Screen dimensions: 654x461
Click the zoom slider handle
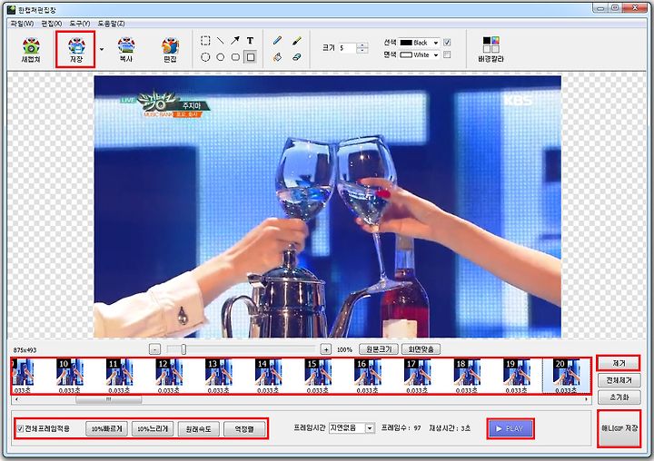pyautogui.click(x=183, y=349)
